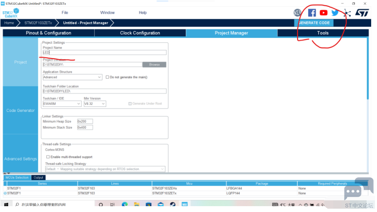
Task: Open the Facebook page icon
Action: [312, 13]
